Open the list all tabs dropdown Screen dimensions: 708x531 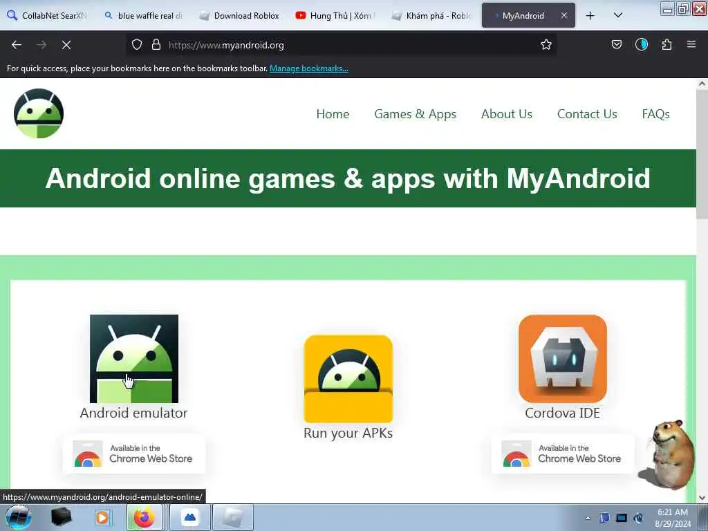pos(618,16)
